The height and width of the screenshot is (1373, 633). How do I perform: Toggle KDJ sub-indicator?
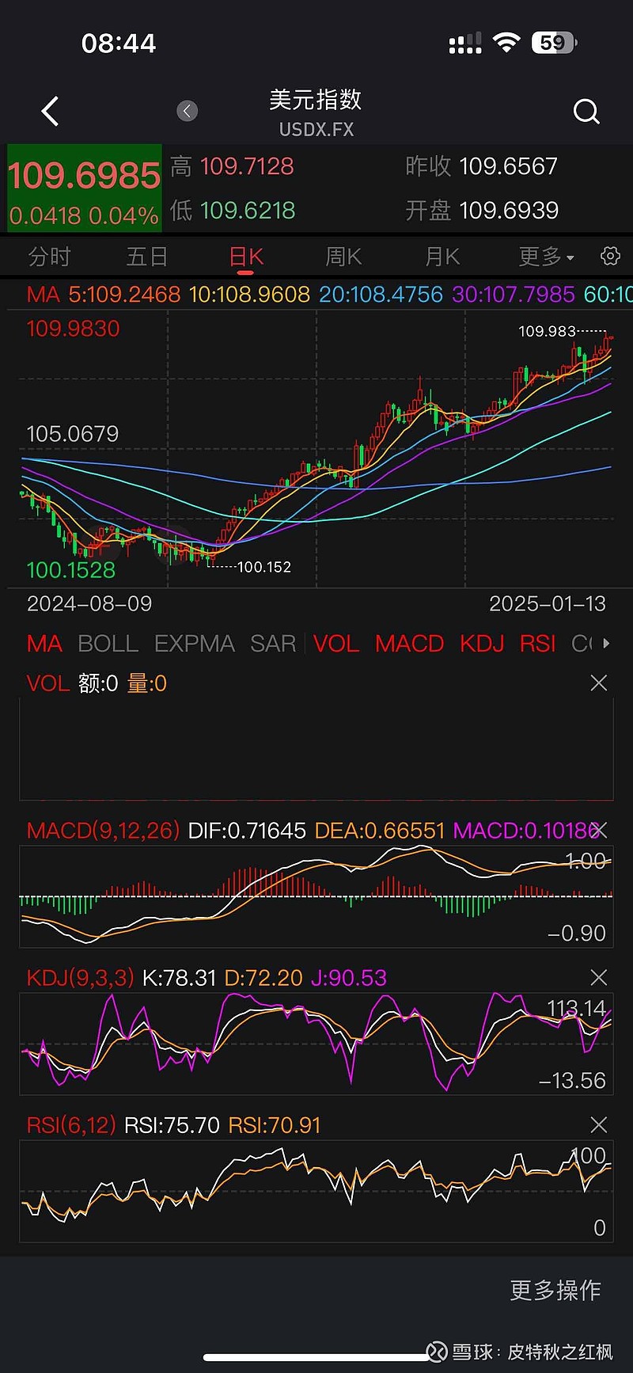coord(482,643)
